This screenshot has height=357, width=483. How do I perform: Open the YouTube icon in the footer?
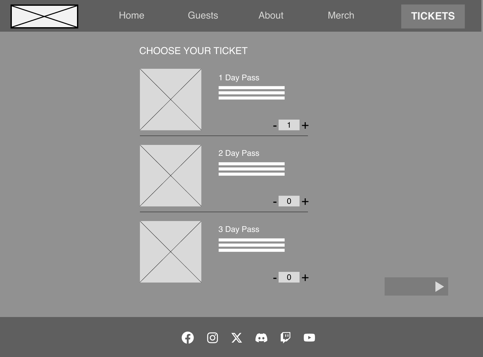pyautogui.click(x=309, y=338)
